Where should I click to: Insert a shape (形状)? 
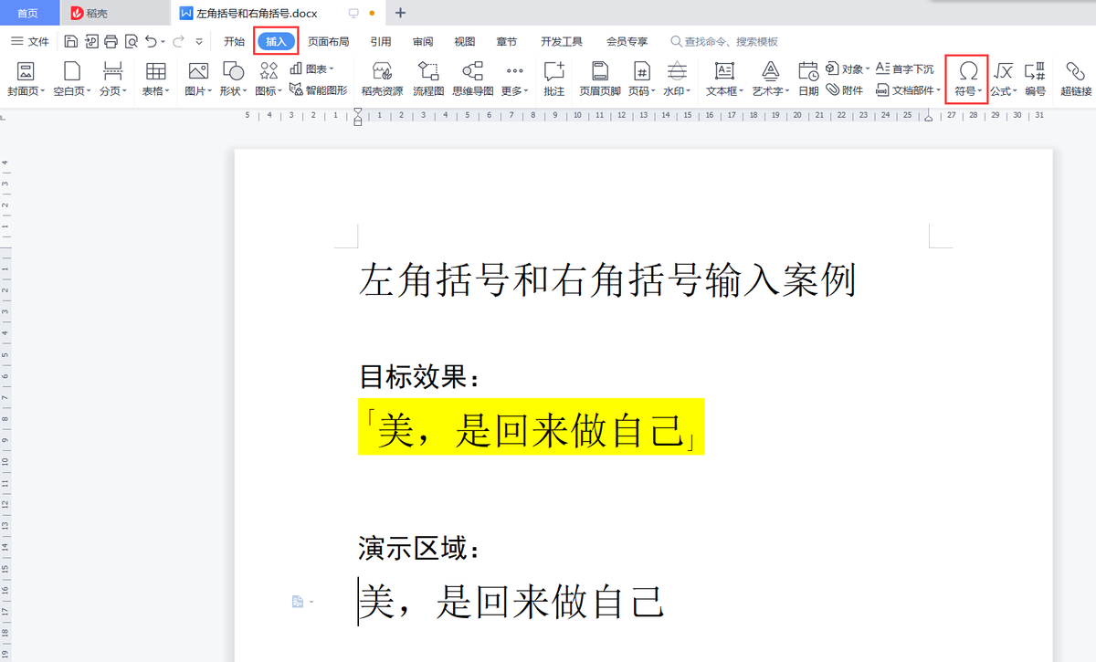click(233, 79)
